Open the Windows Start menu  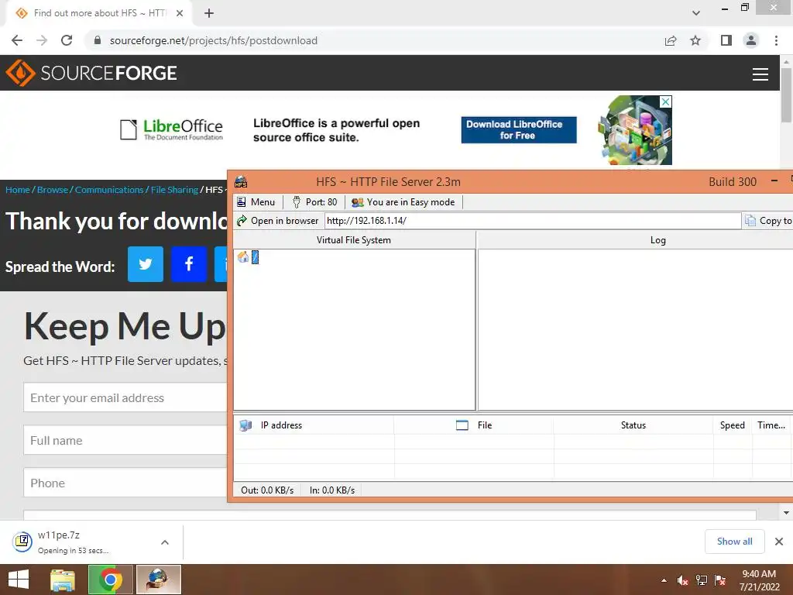point(19,580)
